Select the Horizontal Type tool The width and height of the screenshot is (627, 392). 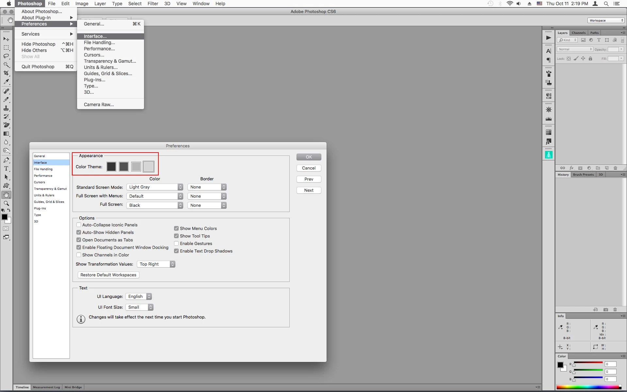(6, 169)
